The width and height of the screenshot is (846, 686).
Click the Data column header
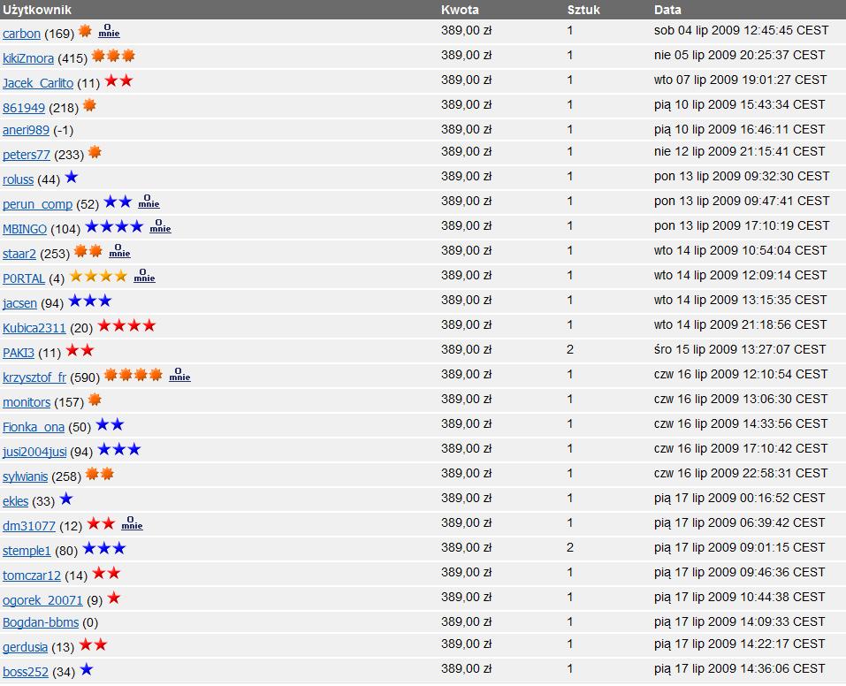(x=667, y=10)
